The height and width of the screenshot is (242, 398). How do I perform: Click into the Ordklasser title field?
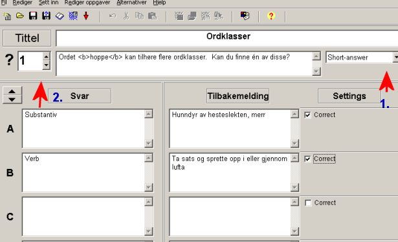227,38
